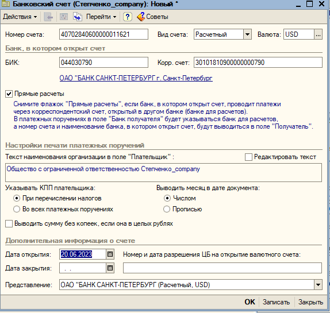This screenshot has height=313, width=330.
Task: Uncheck the Прямые расчеты checkbox
Action: click(x=9, y=94)
